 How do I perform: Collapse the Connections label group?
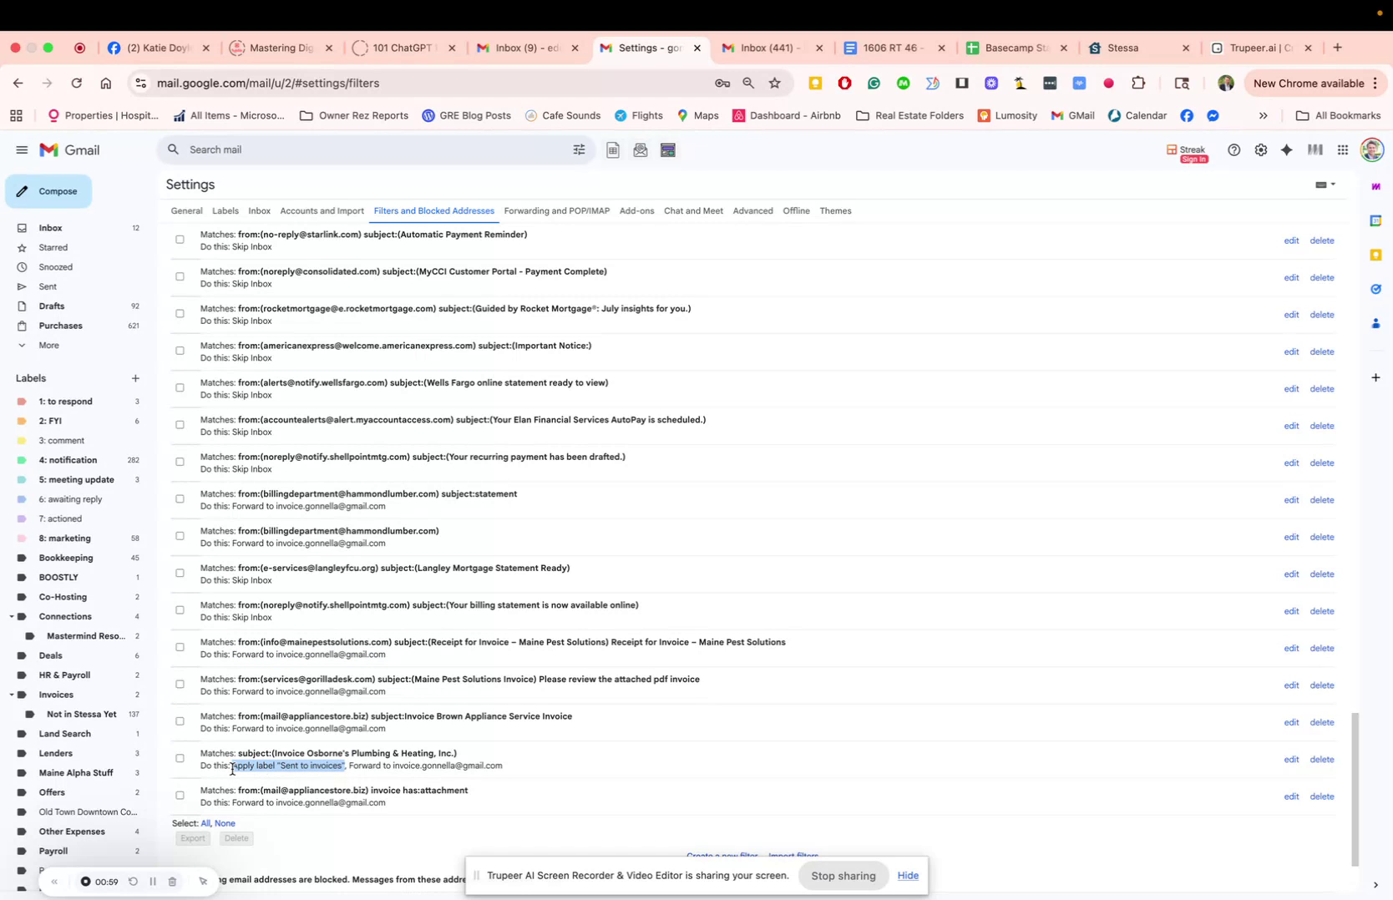click(x=13, y=616)
